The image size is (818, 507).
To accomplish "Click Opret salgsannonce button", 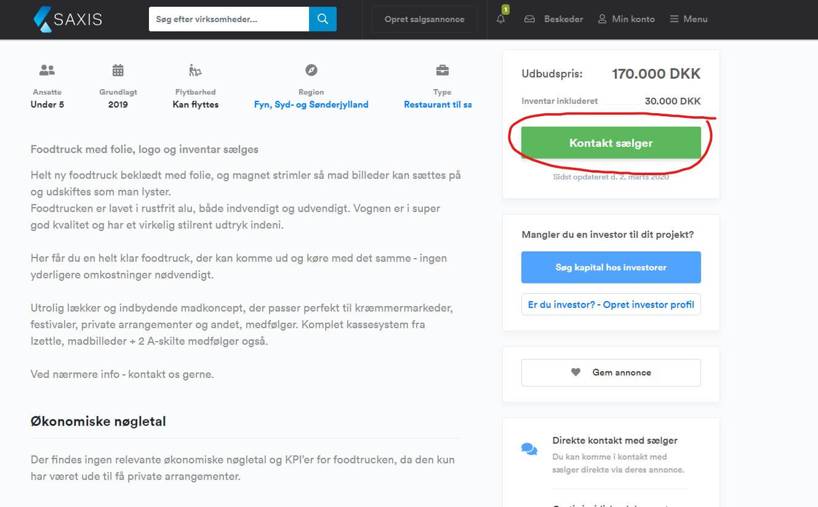I will point(424,19).
